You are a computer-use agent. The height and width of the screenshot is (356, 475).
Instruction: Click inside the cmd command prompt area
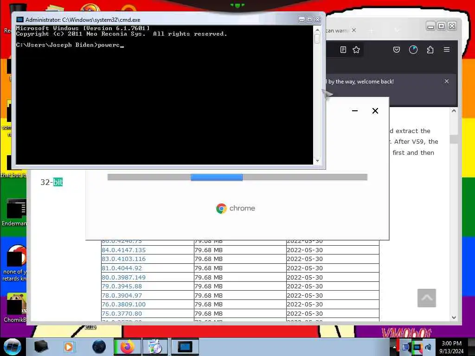click(x=164, y=95)
